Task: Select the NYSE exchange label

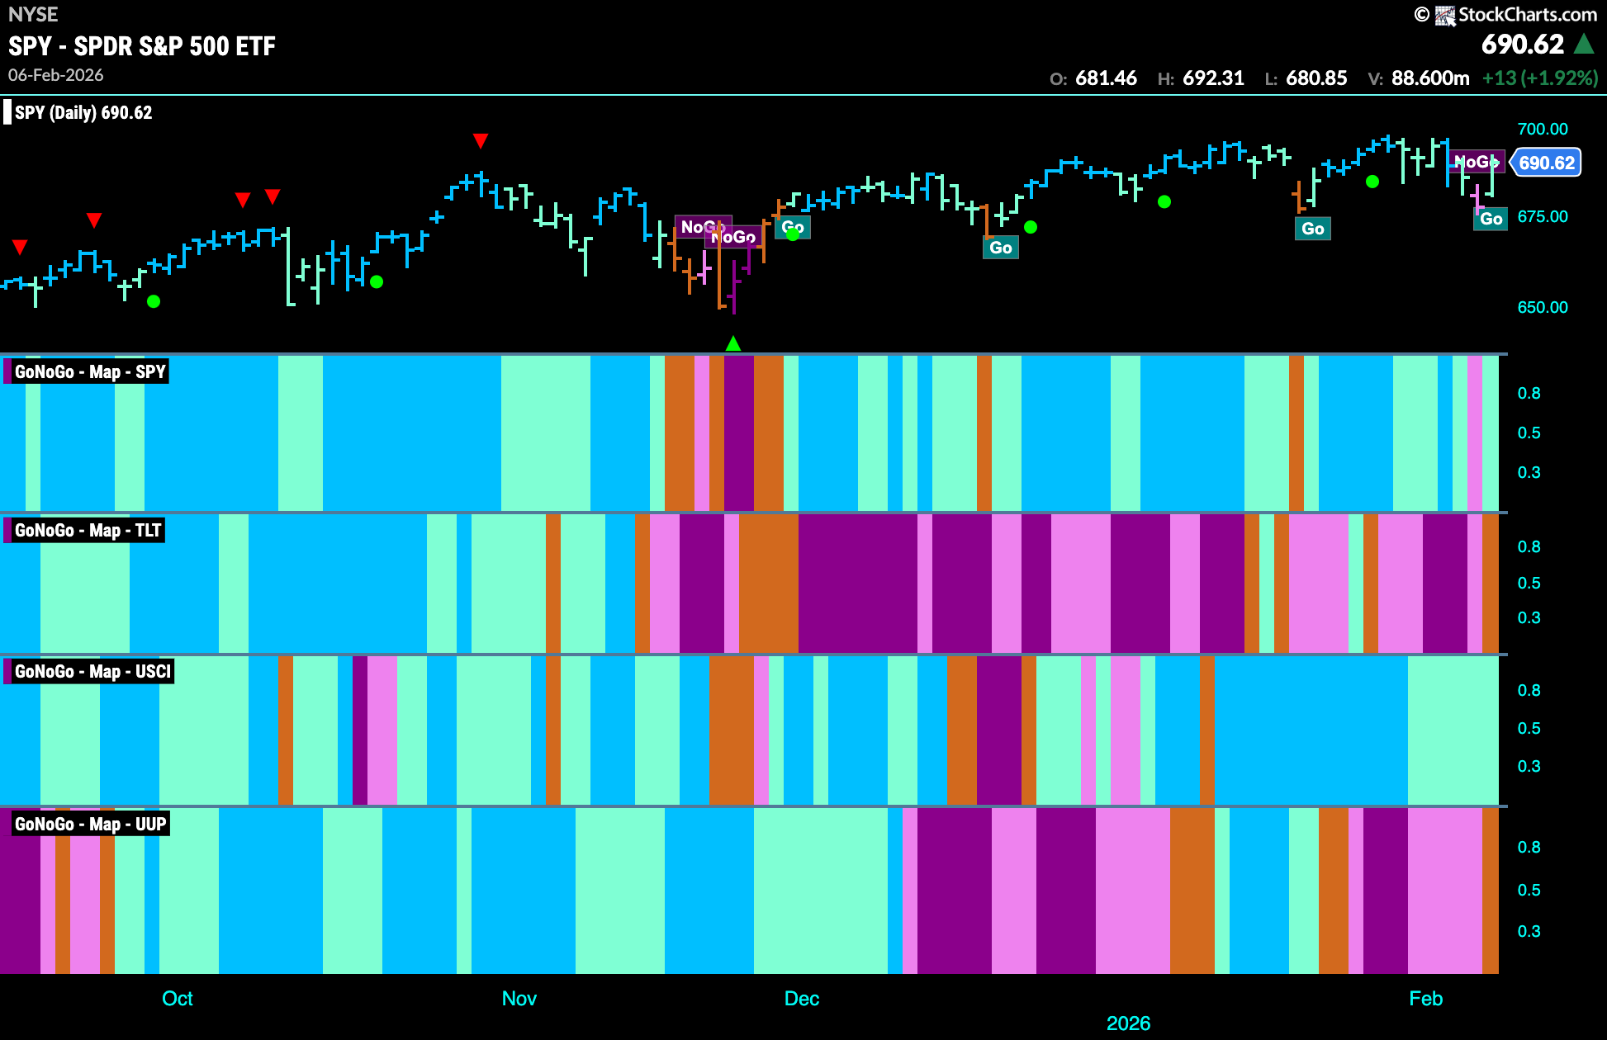Action: tap(32, 14)
